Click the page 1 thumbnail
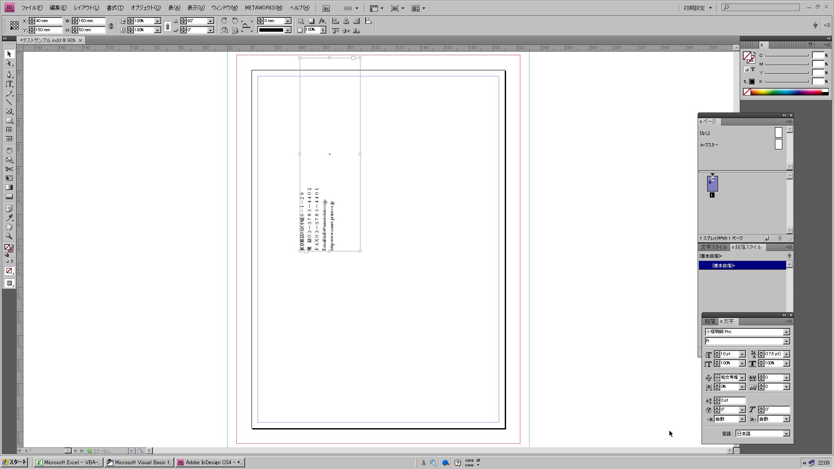This screenshot has width=834, height=469. (x=712, y=184)
